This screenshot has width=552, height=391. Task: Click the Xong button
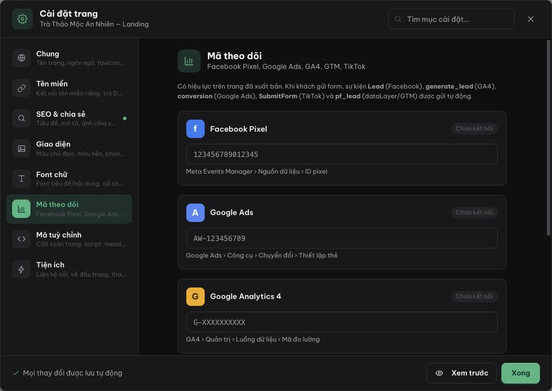click(520, 373)
